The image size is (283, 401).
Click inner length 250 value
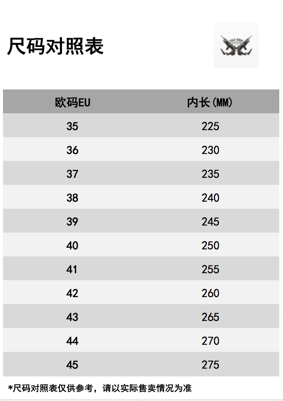click(210, 246)
